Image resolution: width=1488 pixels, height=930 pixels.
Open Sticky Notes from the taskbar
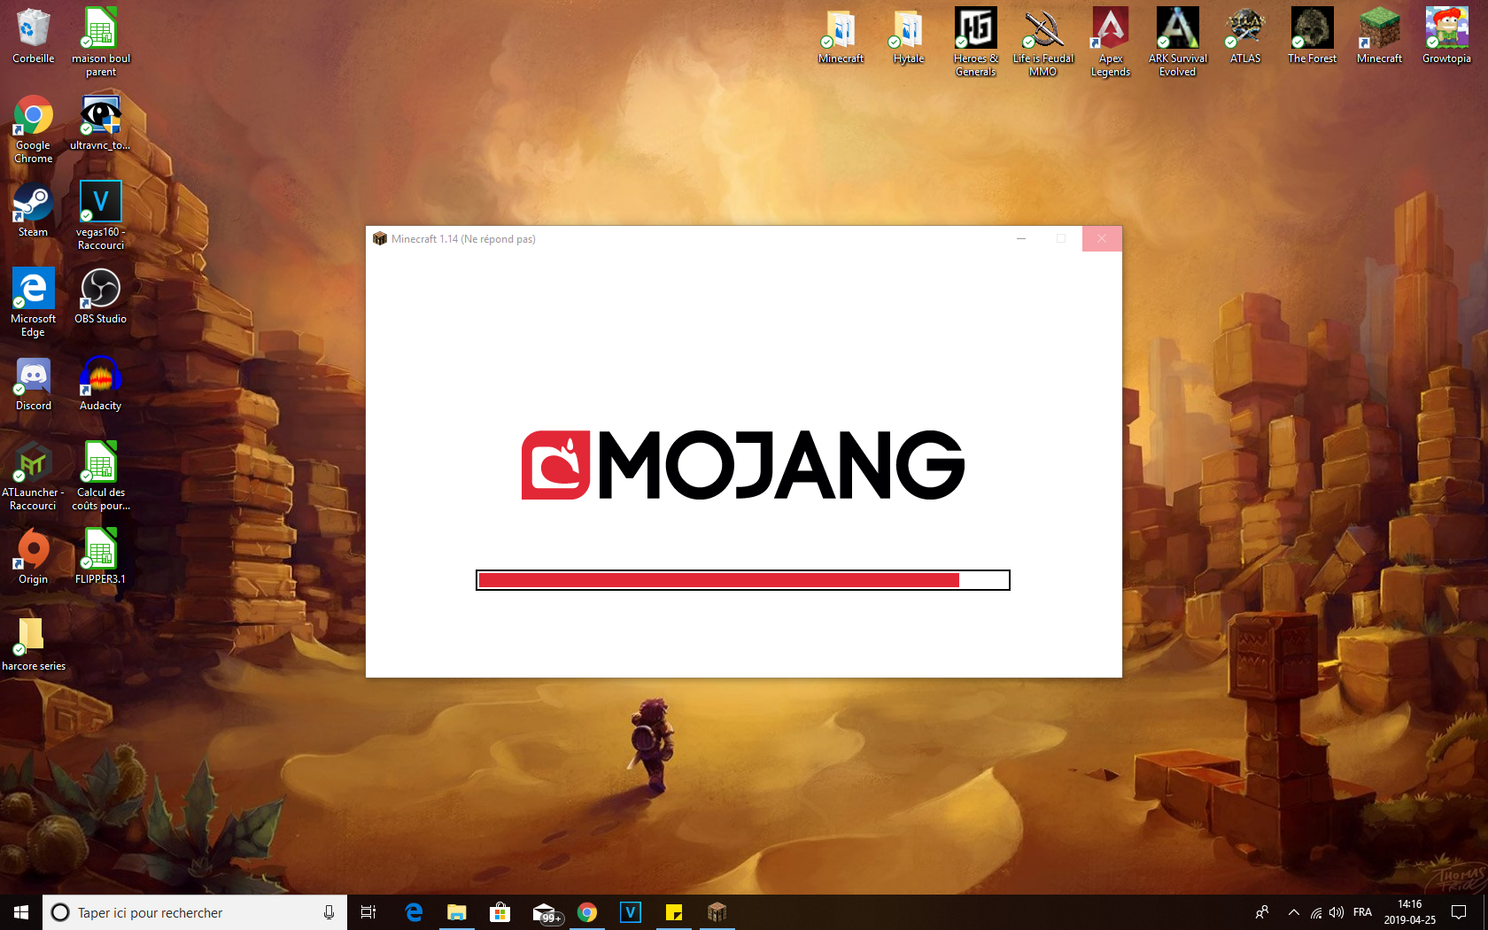pos(674,912)
